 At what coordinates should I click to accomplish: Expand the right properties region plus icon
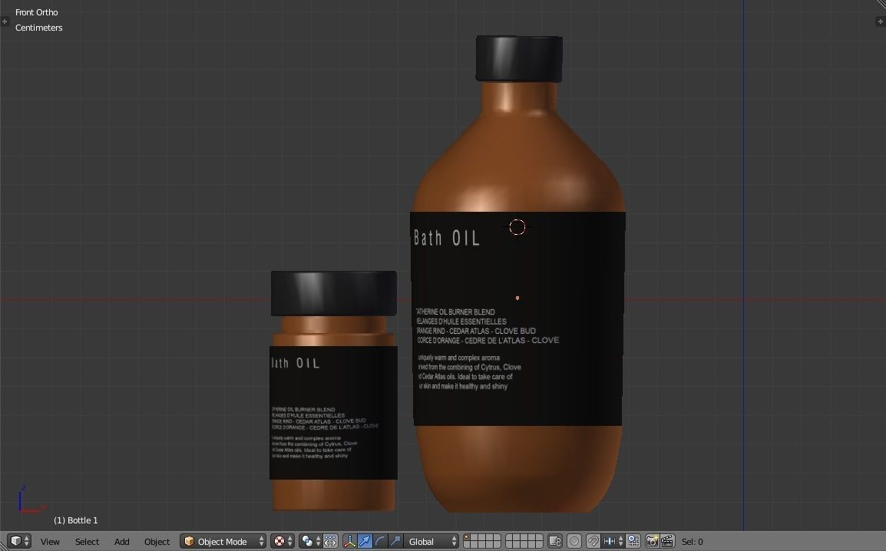[881, 21]
